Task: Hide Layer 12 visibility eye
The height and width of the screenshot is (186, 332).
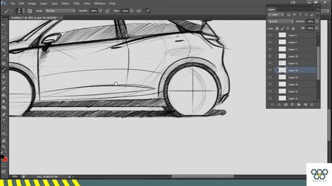Action: point(270,98)
